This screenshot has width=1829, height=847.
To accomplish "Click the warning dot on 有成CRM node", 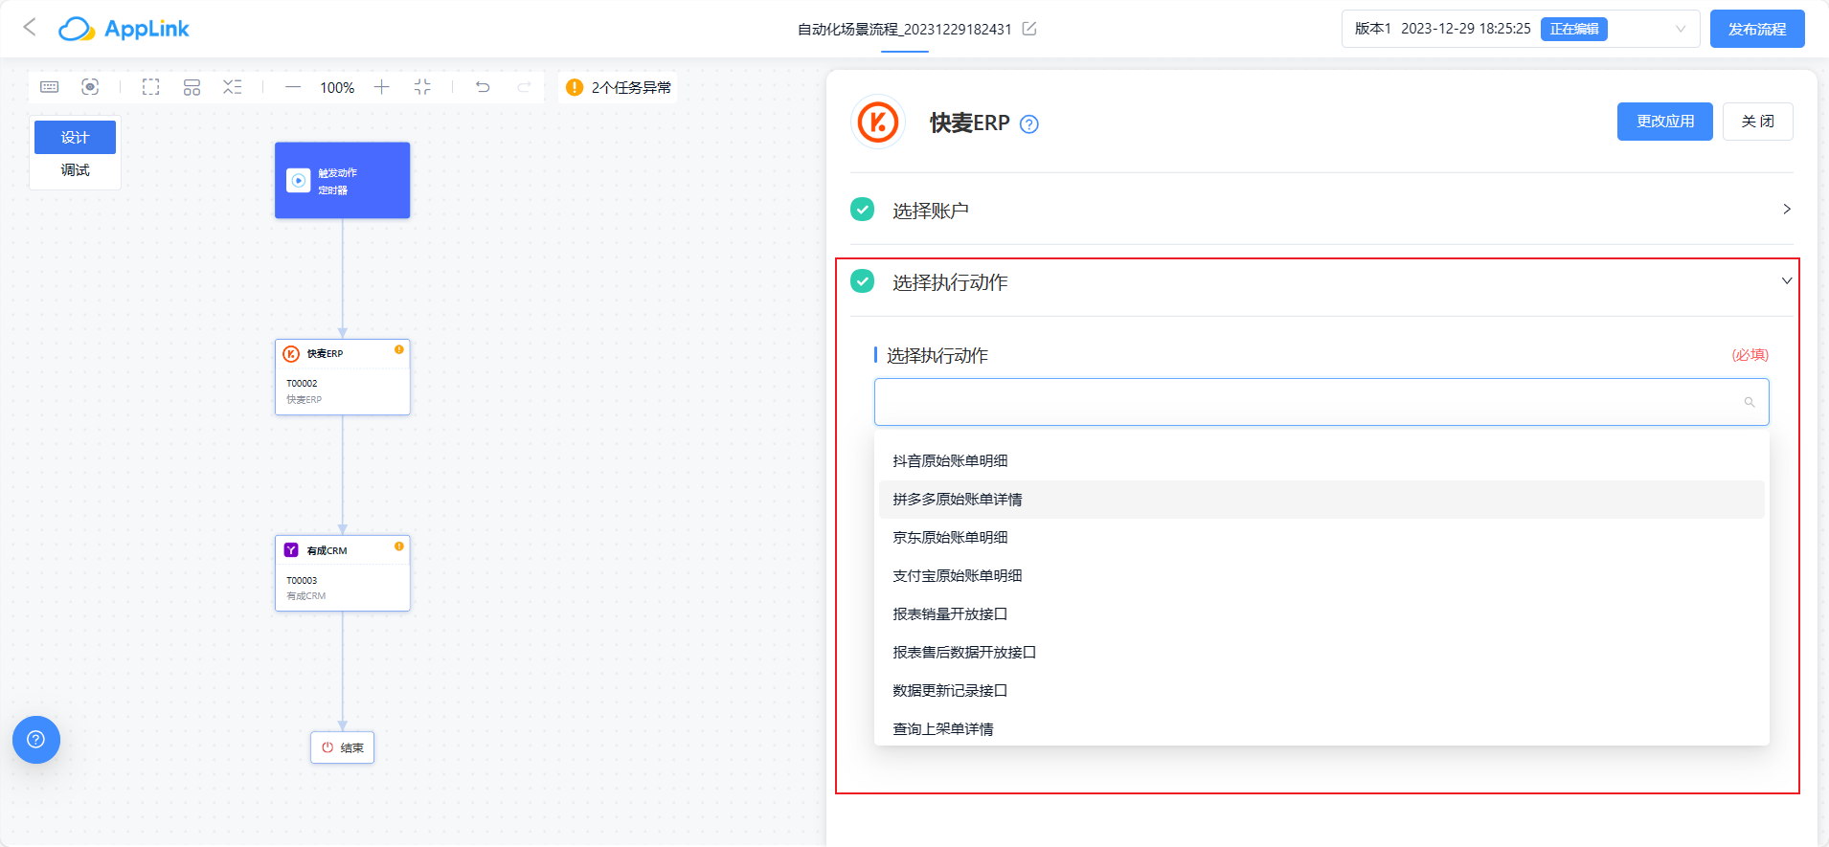I will tap(399, 546).
